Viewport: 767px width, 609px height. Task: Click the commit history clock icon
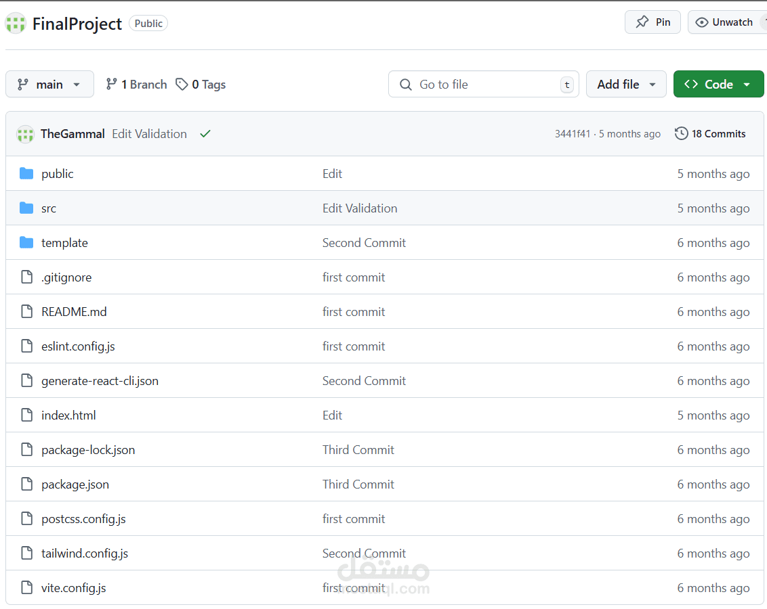(x=681, y=134)
